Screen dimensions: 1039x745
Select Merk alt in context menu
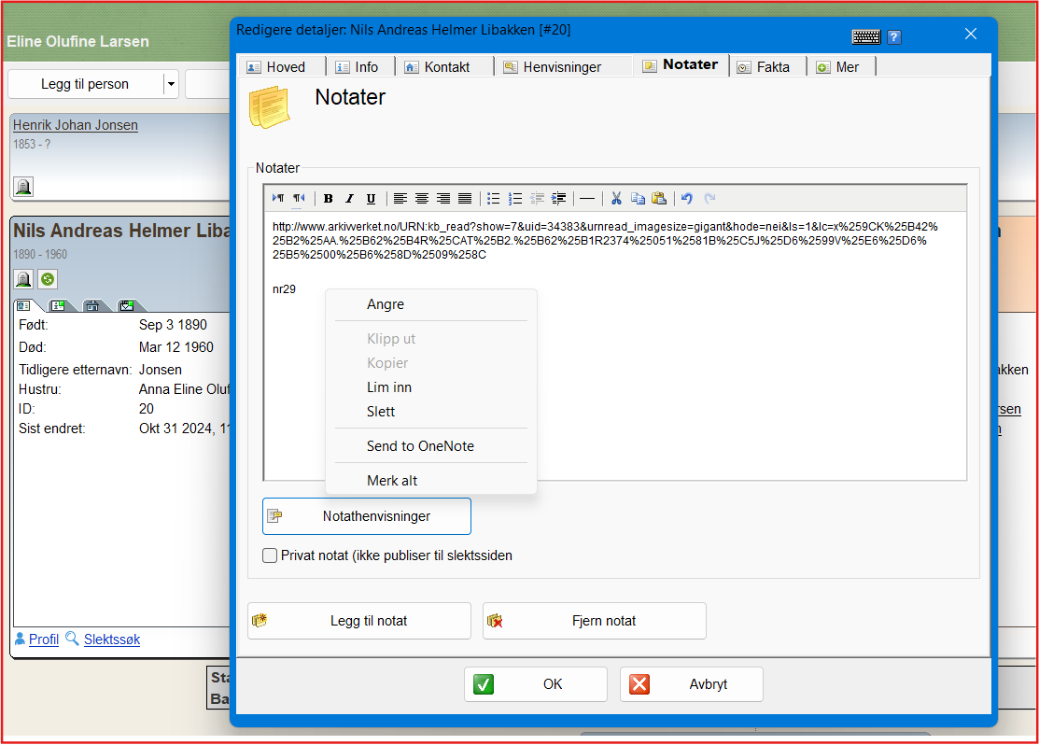click(392, 481)
